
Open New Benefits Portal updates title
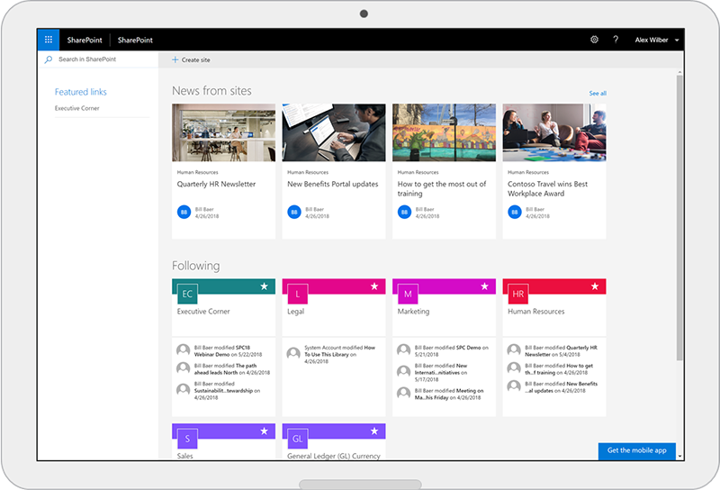[332, 184]
